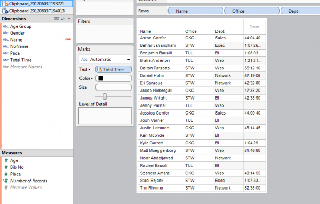Select Clipboard_20120603T193721 data source
The image size is (320, 204).
pyautogui.click(x=36, y=4)
